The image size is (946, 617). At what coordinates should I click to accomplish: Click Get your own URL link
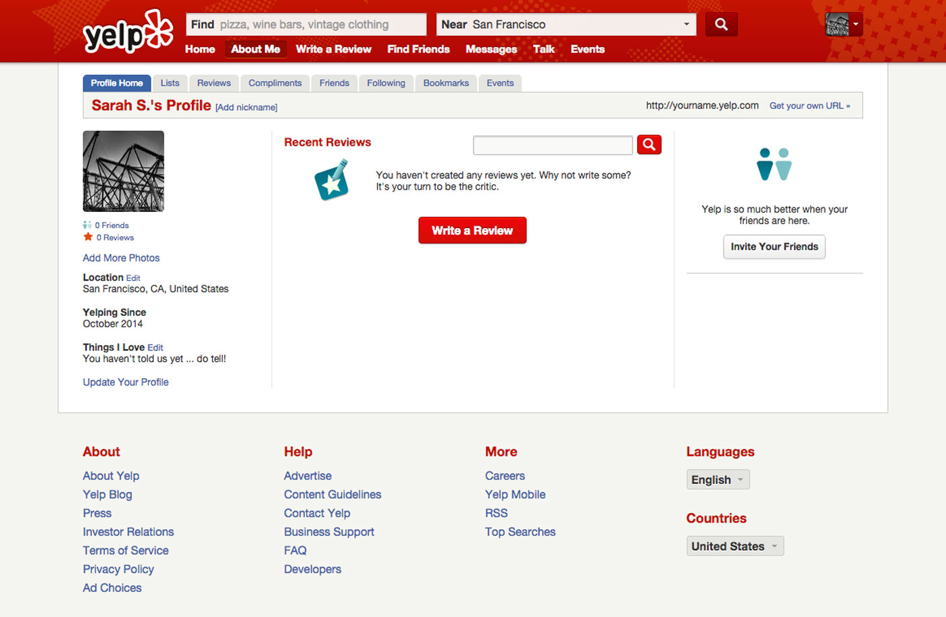pos(810,106)
